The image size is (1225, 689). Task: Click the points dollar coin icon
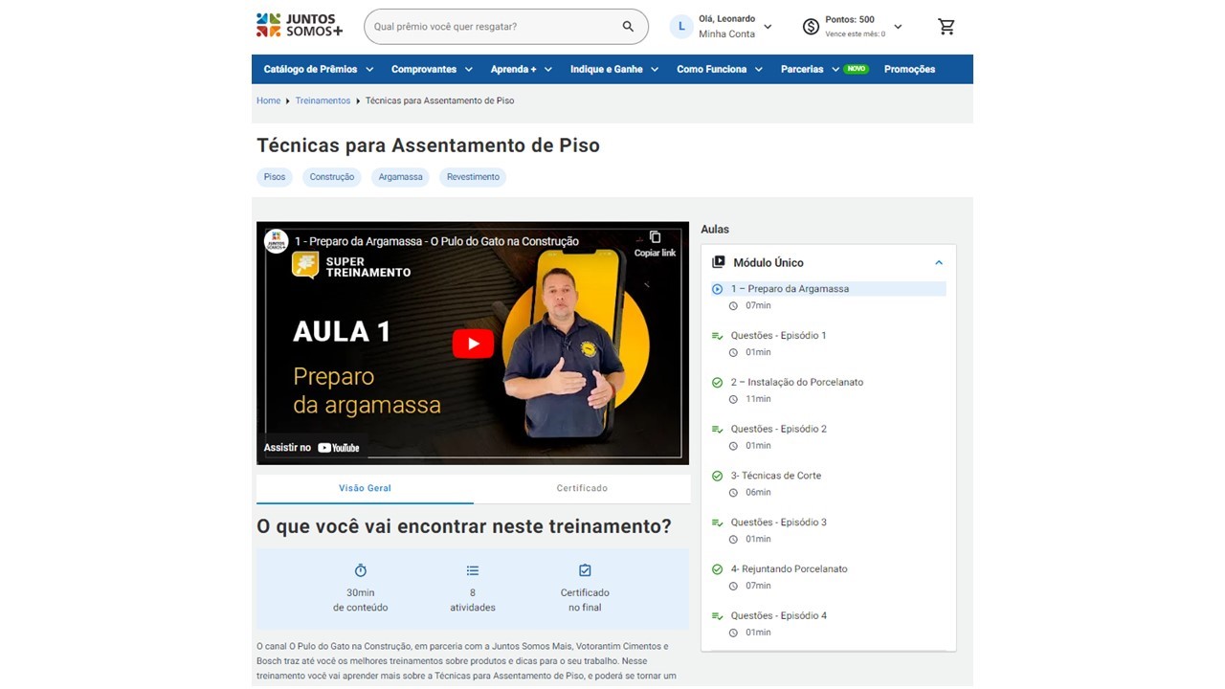[811, 27]
